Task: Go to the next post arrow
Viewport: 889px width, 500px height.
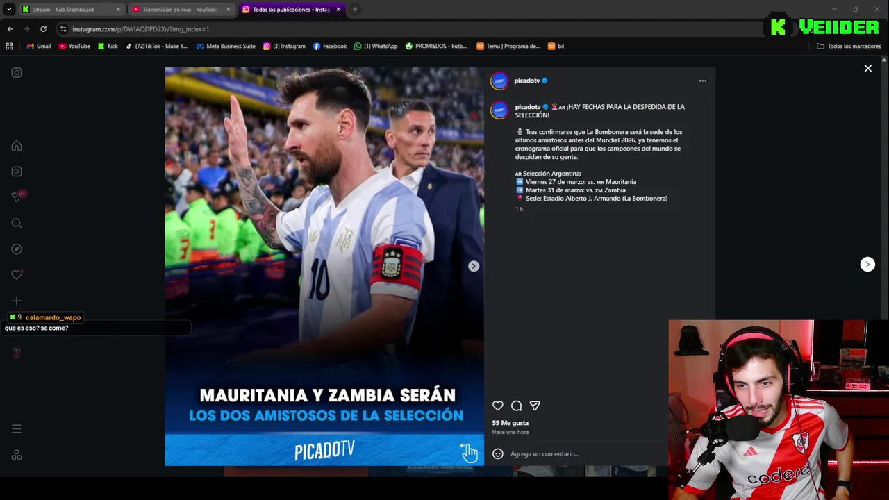Action: tap(867, 264)
